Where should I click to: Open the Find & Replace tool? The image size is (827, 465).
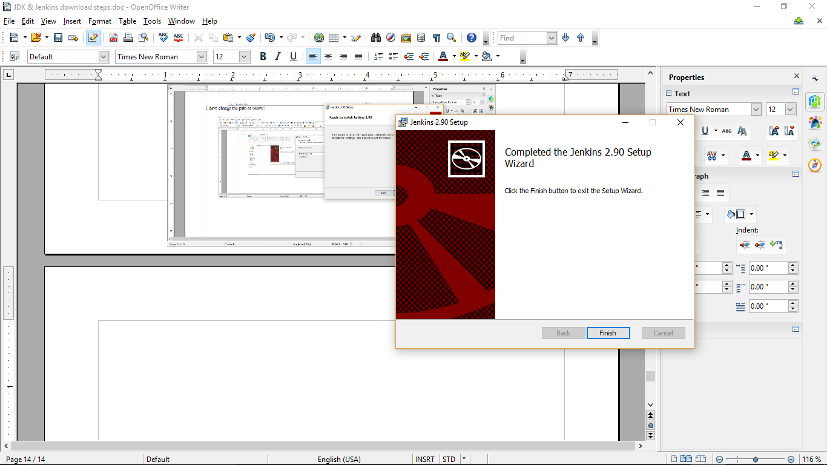[374, 38]
